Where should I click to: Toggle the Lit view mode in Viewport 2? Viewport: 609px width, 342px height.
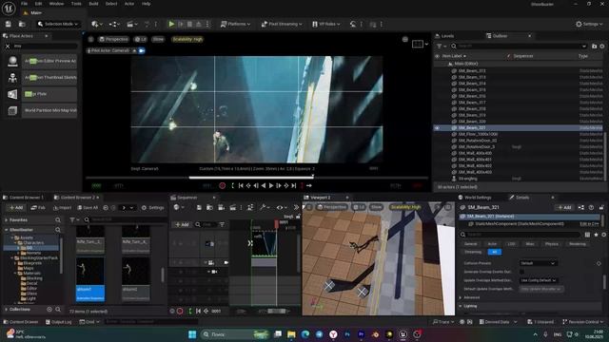[x=359, y=207]
